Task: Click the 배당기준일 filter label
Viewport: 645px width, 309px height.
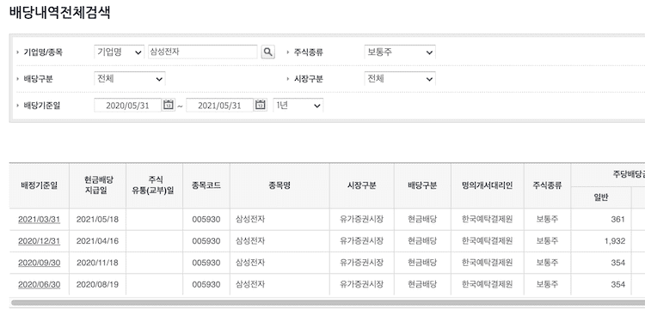Action: [42, 106]
